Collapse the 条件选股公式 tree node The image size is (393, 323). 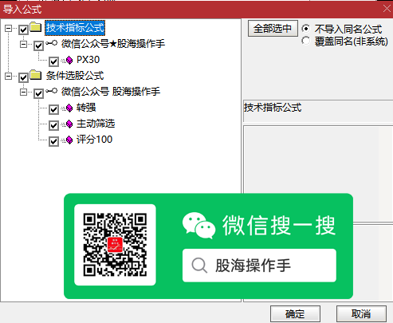pos(9,77)
